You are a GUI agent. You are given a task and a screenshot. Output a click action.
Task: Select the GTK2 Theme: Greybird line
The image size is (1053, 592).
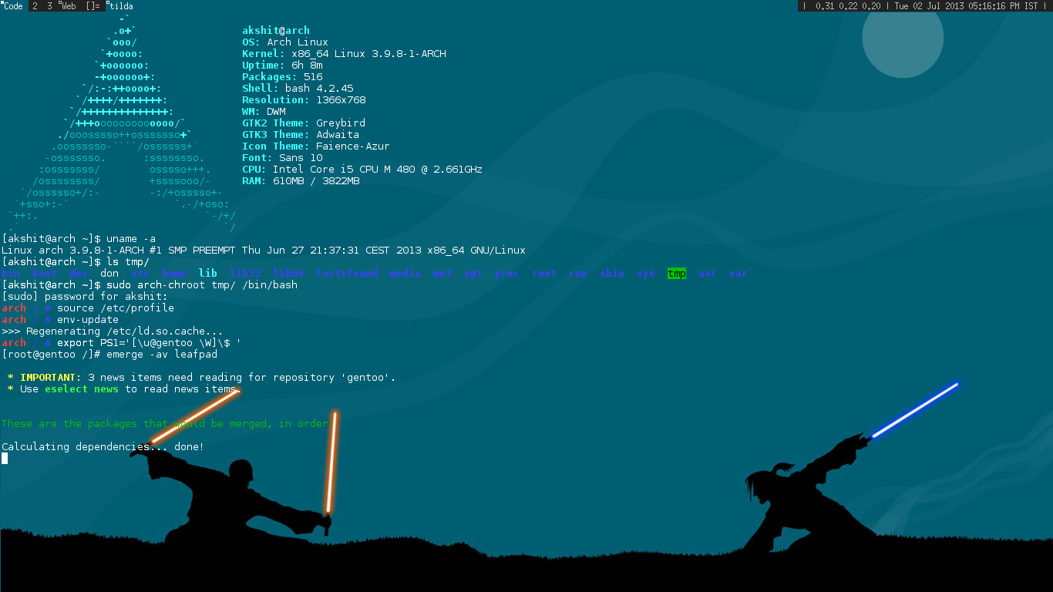click(x=304, y=123)
